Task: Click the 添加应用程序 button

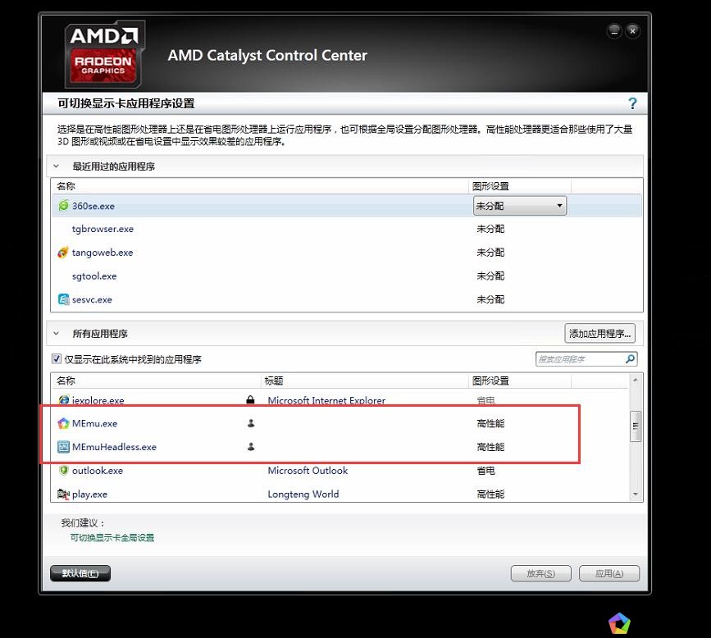Action: (600, 334)
